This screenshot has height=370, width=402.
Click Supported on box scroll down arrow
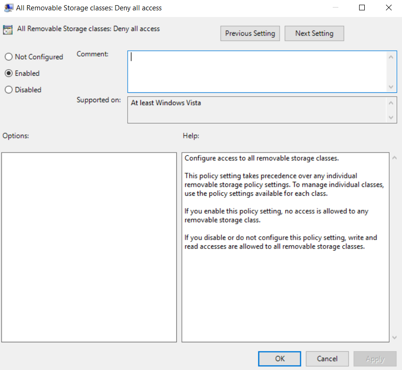pyautogui.click(x=391, y=118)
